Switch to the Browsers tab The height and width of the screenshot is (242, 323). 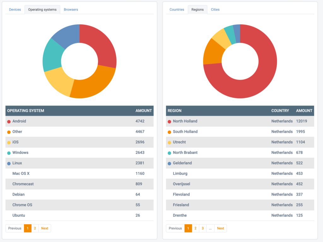pos(71,9)
